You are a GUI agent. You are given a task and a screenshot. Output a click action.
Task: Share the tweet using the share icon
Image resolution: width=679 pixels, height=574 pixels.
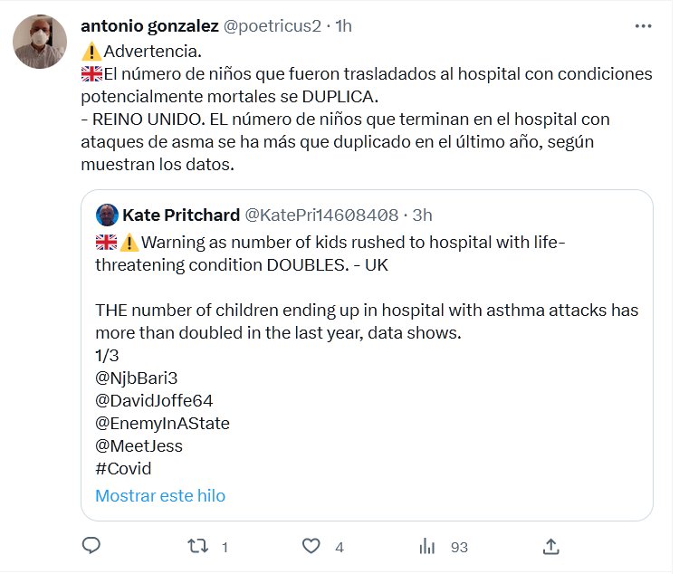point(550,546)
